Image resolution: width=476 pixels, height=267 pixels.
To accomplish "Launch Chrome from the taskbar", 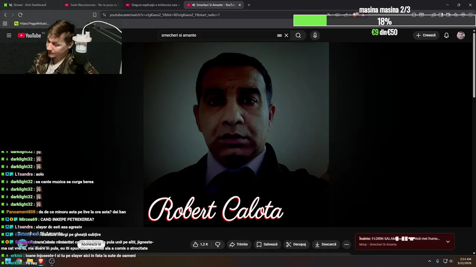I will [x=19, y=261].
